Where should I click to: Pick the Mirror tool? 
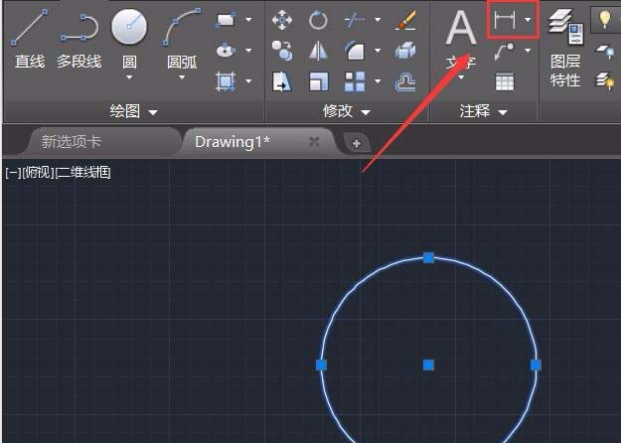318,51
